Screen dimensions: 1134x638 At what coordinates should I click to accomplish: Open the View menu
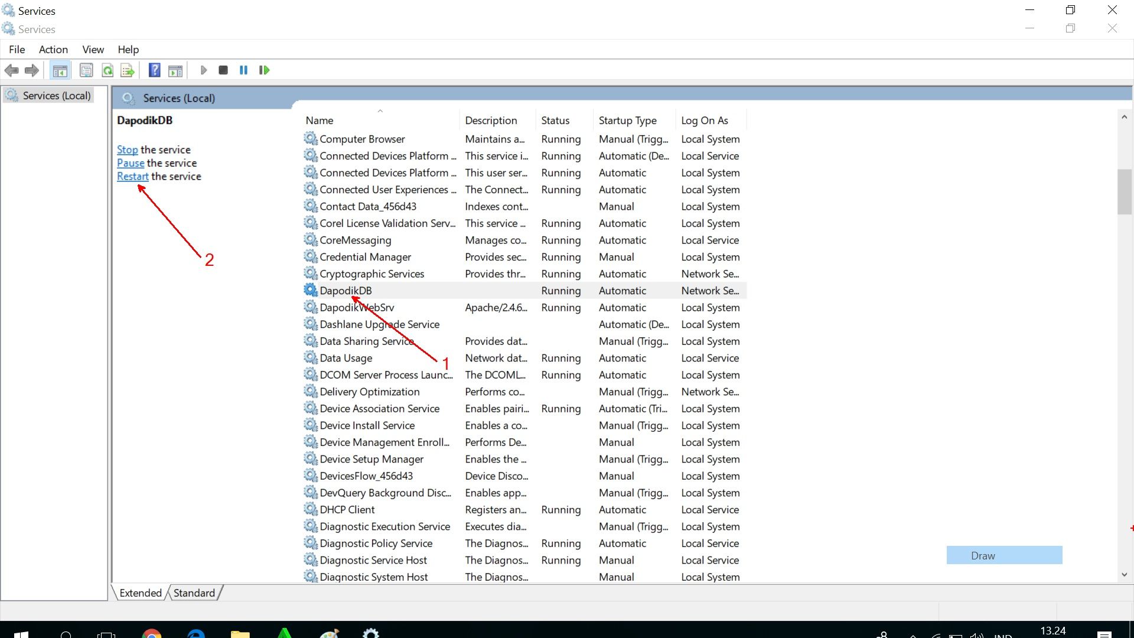pyautogui.click(x=93, y=50)
